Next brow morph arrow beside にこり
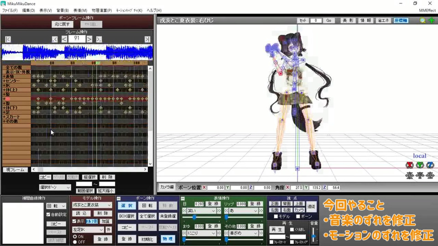 [219, 233]
